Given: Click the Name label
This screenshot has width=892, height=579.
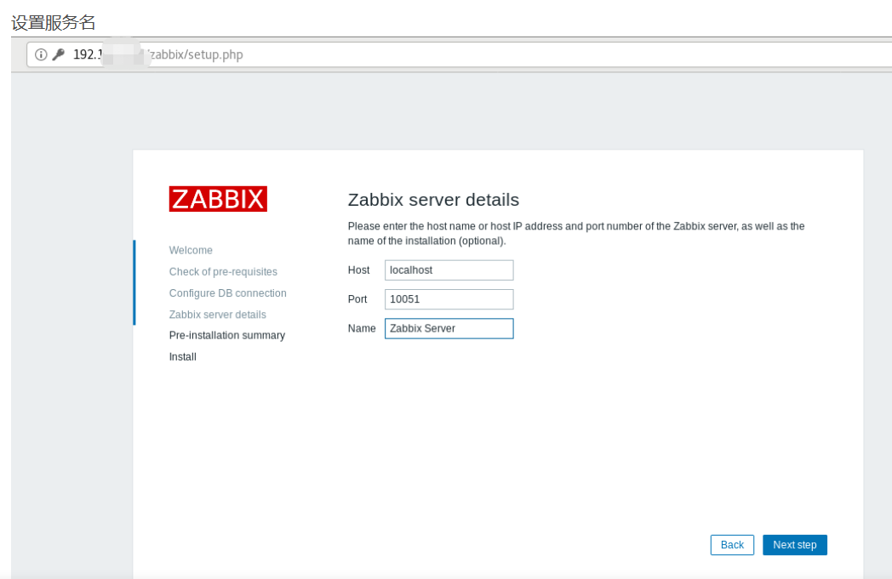Looking at the screenshot, I should click(362, 328).
